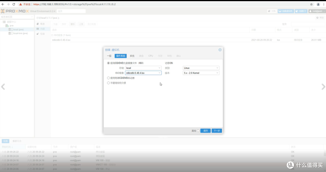Select 使用物理CD/DVD驱动器 radio option
The height and width of the screenshot is (172, 326).
[x=108, y=78]
